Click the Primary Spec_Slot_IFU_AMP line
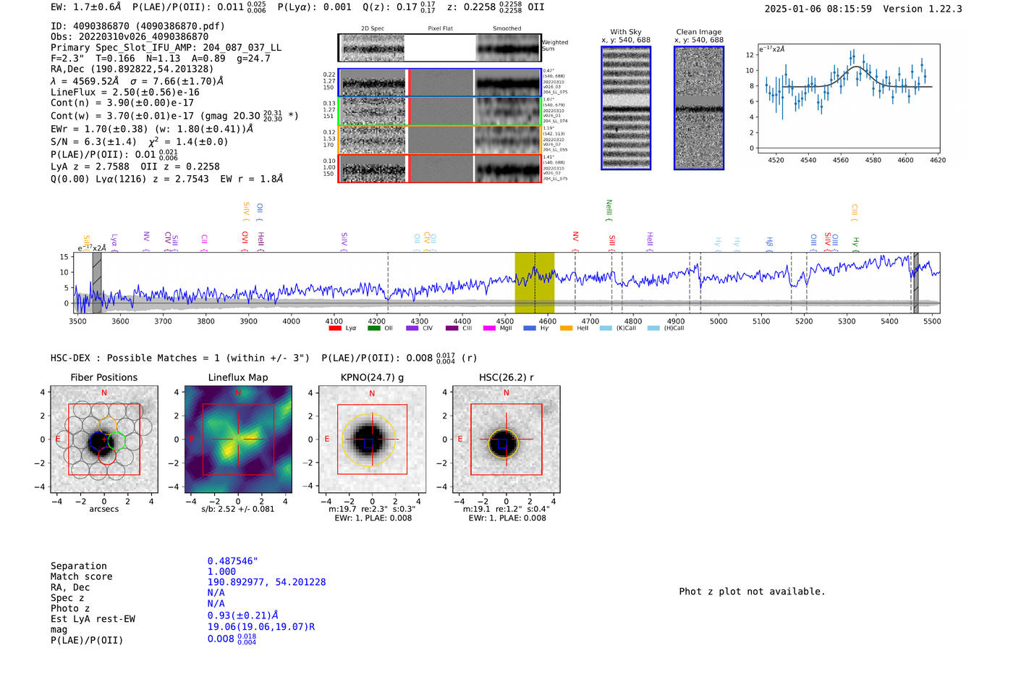 (x=166, y=47)
